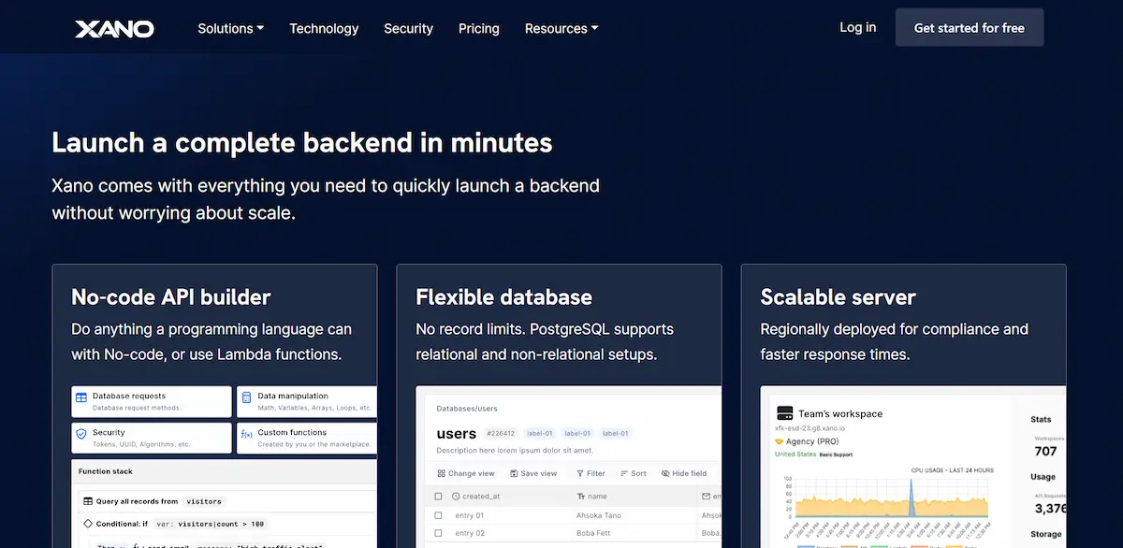Image resolution: width=1123 pixels, height=548 pixels.
Task: Click the Team's workspace title
Action: pyautogui.click(x=839, y=413)
